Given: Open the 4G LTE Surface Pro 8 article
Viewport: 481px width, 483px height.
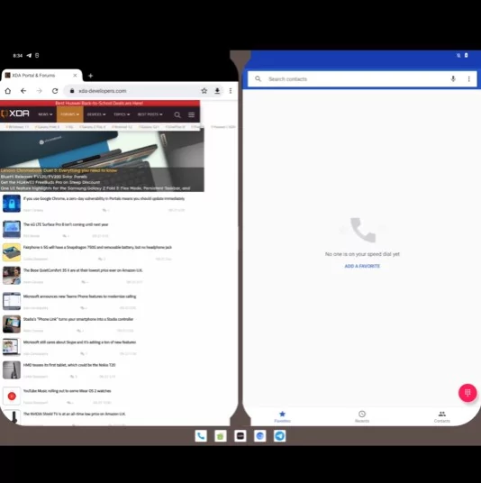Looking at the screenshot, I should pyautogui.click(x=66, y=224).
